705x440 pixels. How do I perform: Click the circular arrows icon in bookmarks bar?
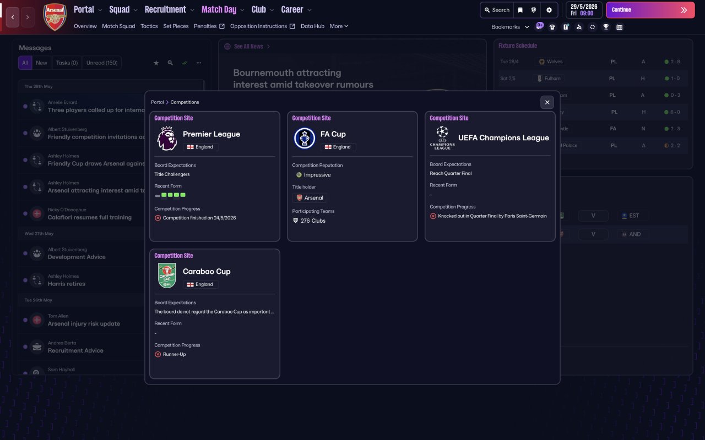[x=592, y=27]
